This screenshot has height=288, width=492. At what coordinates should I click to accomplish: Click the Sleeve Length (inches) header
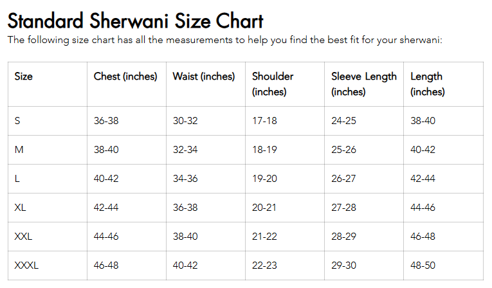click(x=363, y=84)
